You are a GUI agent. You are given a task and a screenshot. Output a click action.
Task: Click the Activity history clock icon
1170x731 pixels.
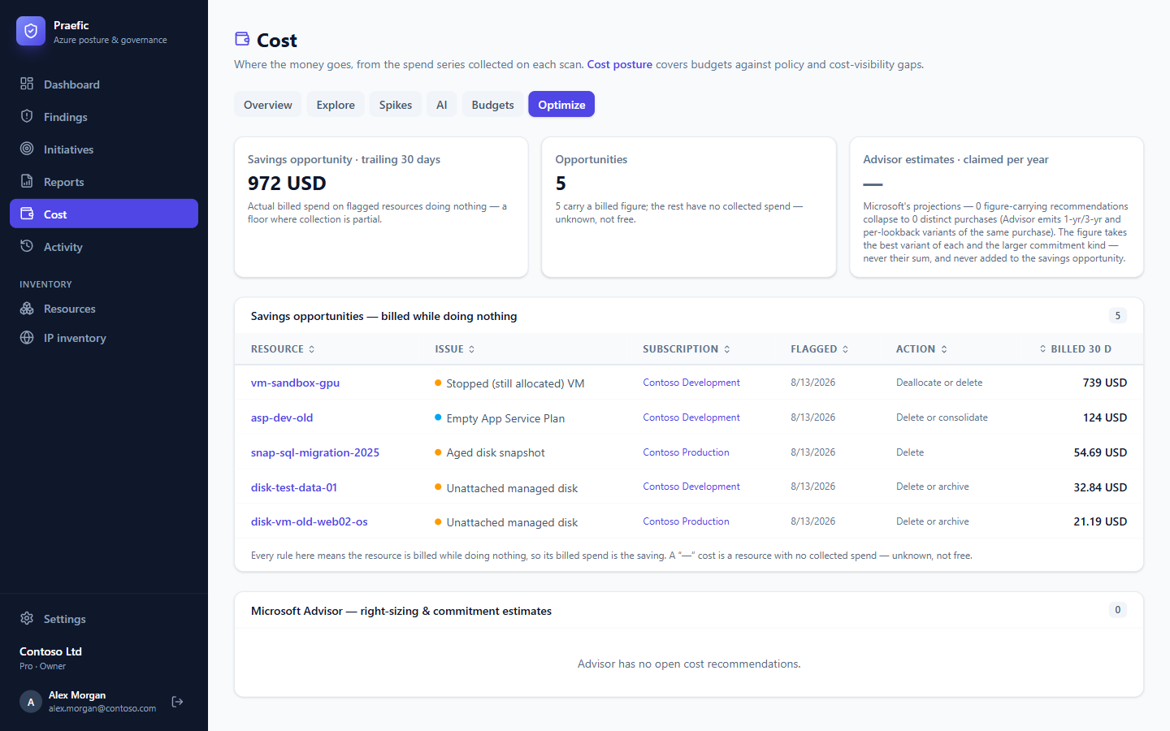point(27,246)
